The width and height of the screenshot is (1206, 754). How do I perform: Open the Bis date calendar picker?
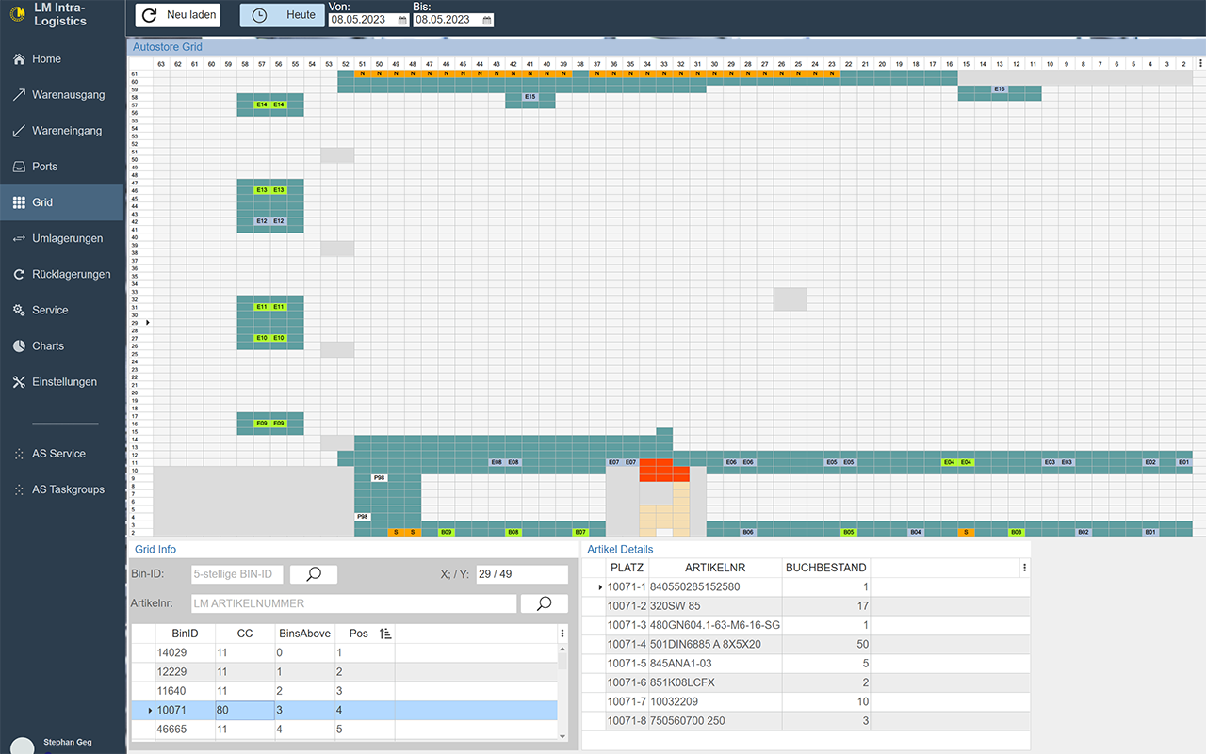coord(485,20)
